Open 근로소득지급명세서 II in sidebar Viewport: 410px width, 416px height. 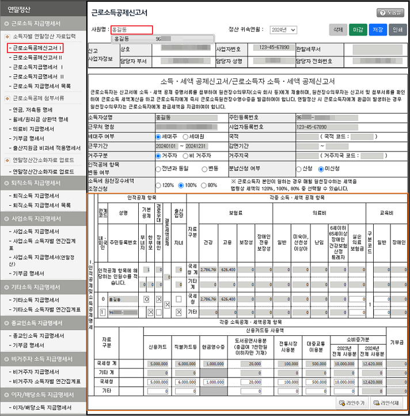[x=39, y=77]
